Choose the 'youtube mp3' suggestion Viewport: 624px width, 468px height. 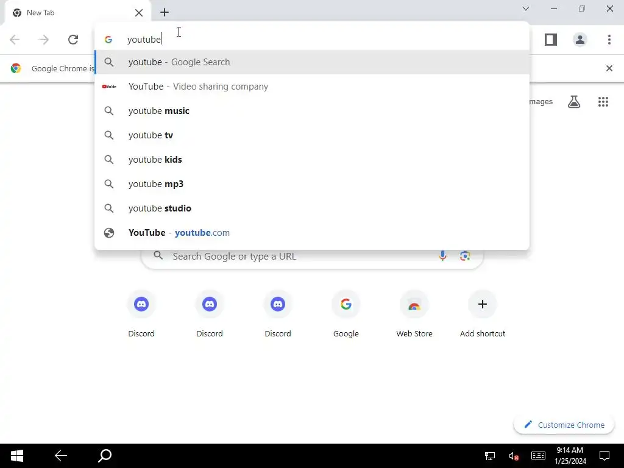click(x=312, y=184)
